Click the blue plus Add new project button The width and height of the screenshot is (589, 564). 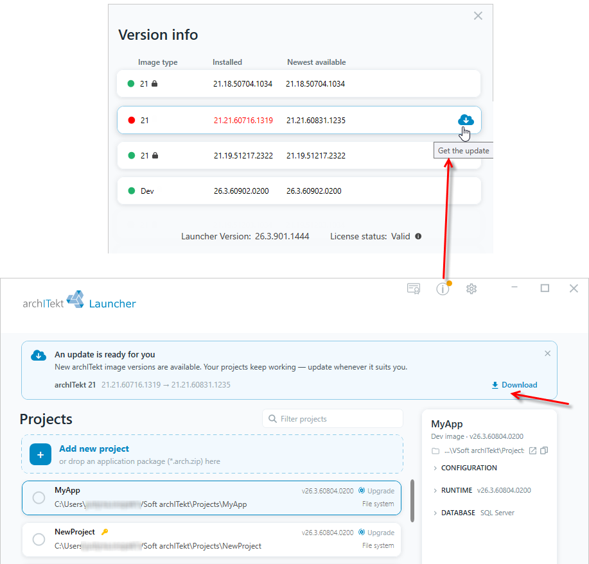40,454
